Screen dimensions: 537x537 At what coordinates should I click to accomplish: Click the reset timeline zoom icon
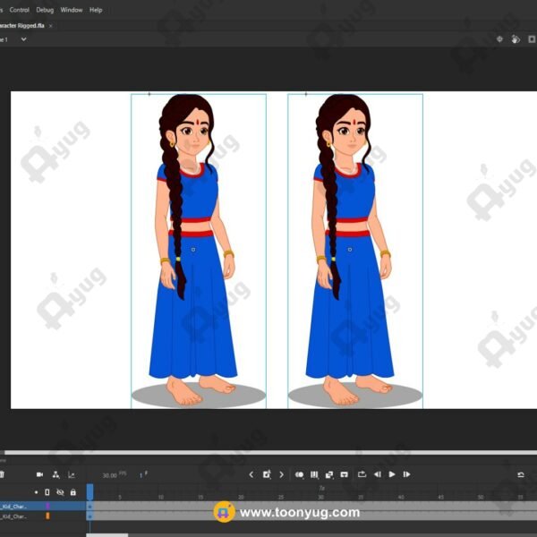point(521,474)
